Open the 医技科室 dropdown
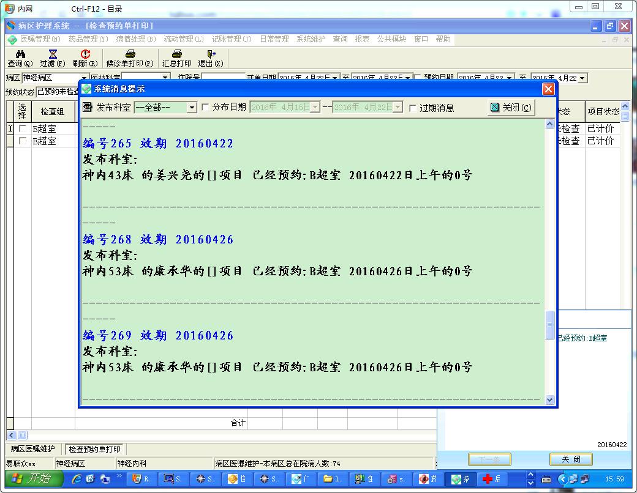 click(x=165, y=78)
